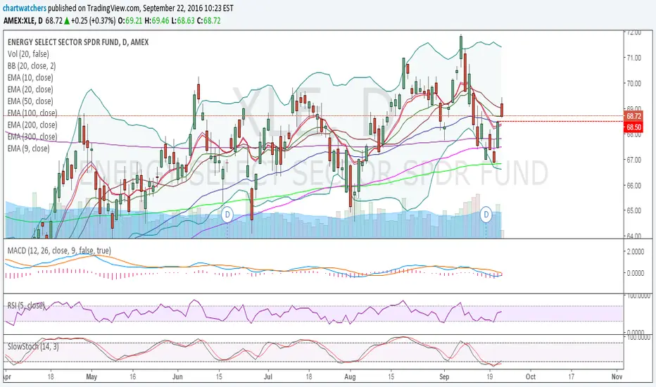Click the low price value L:68.63

tap(182, 20)
